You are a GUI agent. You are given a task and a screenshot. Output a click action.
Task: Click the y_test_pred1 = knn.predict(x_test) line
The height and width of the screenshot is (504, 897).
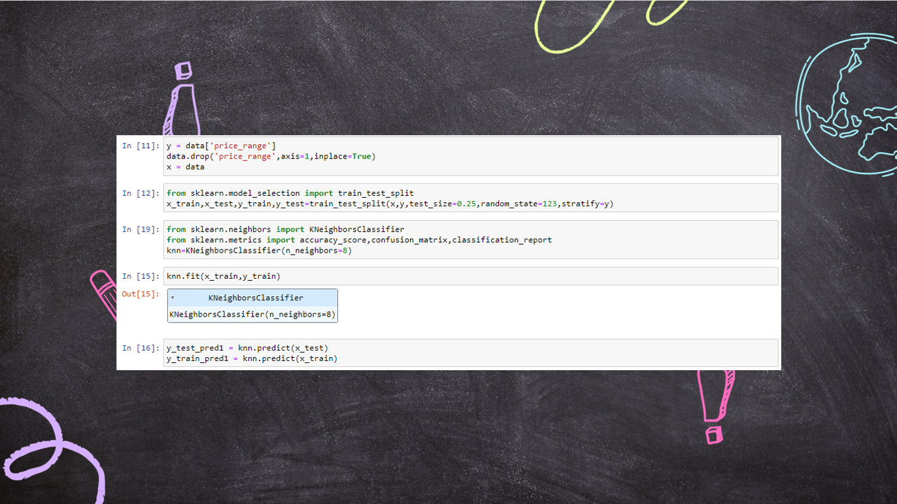247,348
